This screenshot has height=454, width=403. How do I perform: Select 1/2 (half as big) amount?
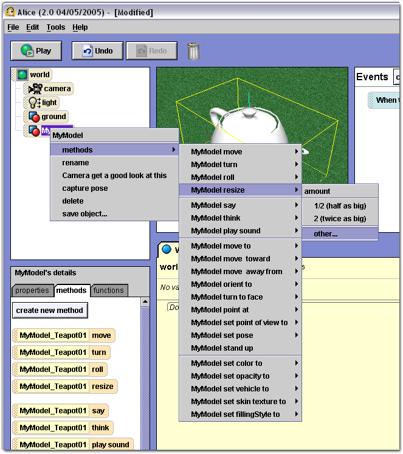click(x=340, y=206)
